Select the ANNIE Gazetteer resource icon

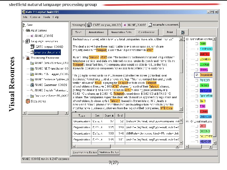click(32, 85)
